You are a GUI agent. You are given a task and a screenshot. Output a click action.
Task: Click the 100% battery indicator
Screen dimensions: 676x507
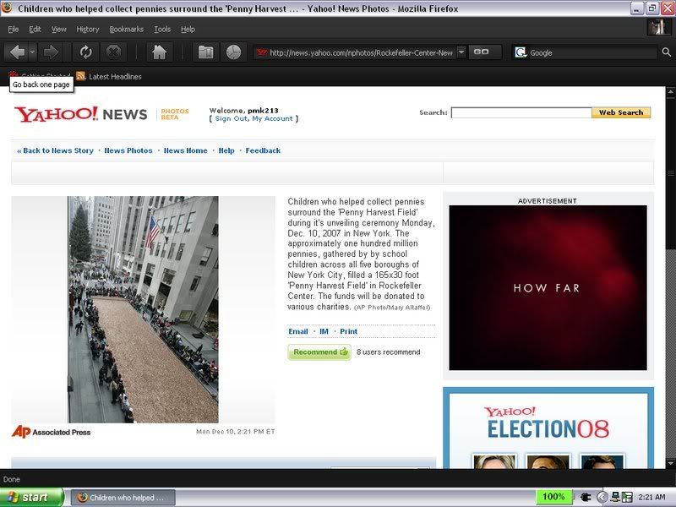[553, 497]
